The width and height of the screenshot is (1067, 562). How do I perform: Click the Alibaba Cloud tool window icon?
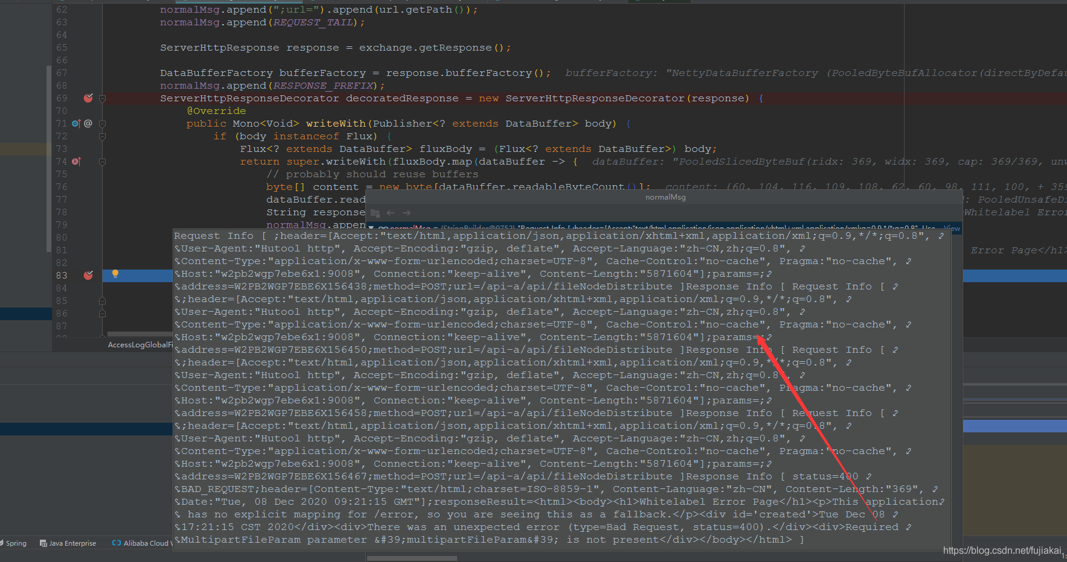tap(117, 543)
